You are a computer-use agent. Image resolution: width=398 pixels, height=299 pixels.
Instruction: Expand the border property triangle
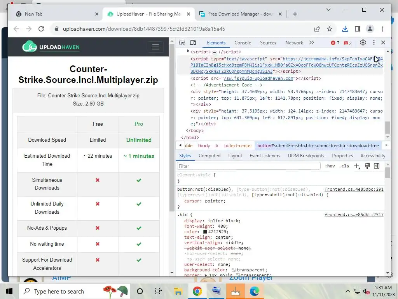[x=206, y=275]
